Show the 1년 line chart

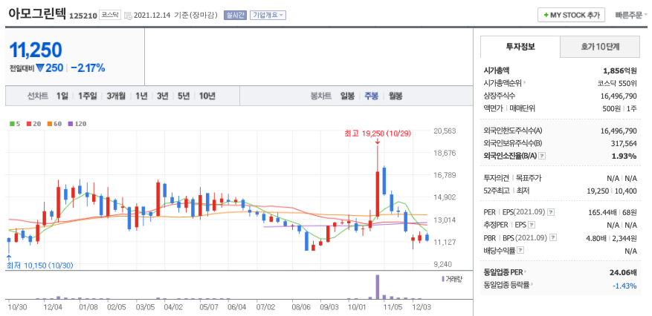click(x=141, y=96)
